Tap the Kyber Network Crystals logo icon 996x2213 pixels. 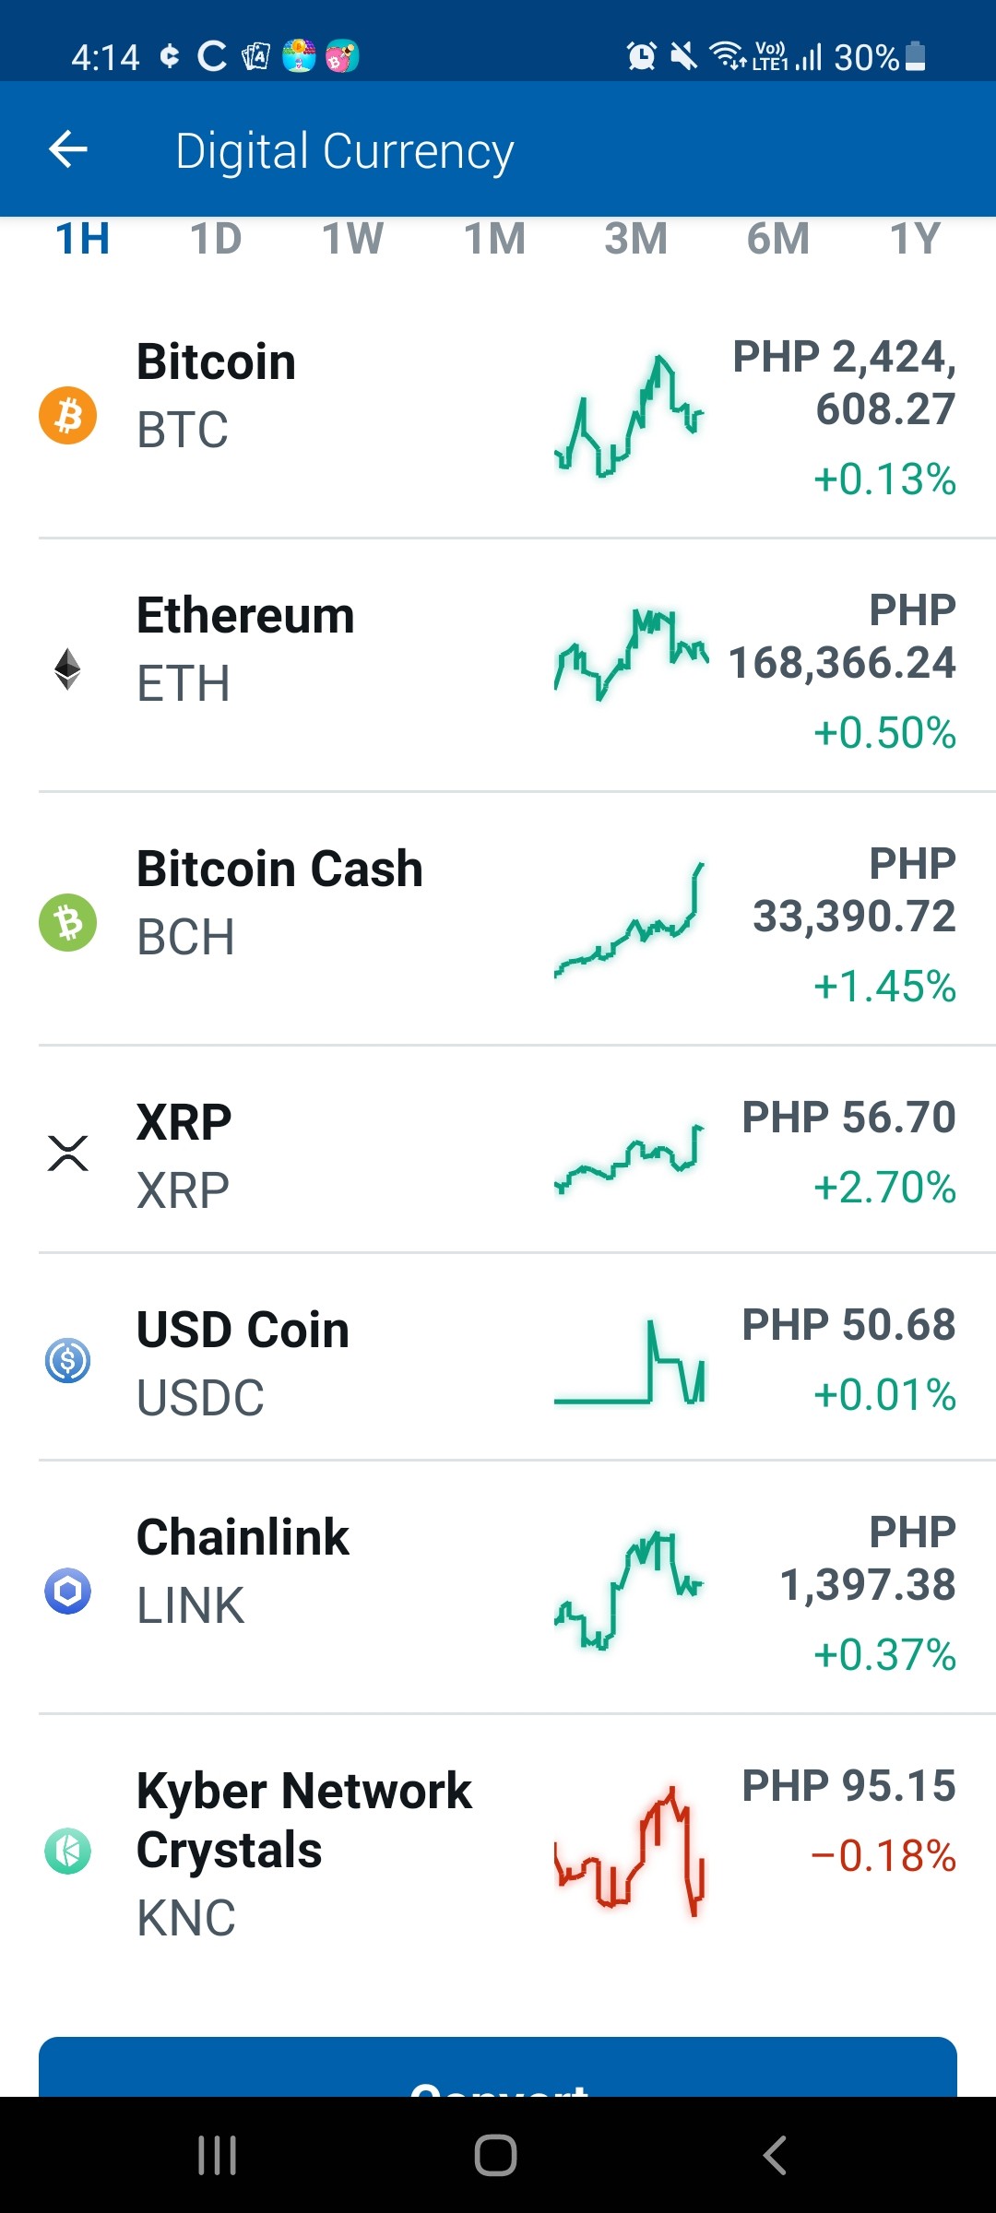(x=67, y=1852)
